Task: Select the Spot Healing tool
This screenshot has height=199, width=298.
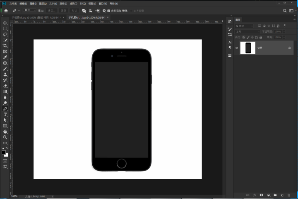Action: 5,63
